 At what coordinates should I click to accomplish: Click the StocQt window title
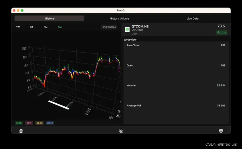[121, 10]
